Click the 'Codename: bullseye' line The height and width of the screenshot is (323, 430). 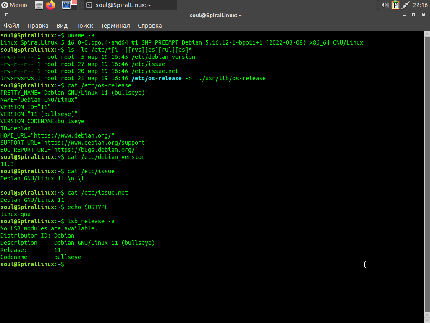pos(41,257)
